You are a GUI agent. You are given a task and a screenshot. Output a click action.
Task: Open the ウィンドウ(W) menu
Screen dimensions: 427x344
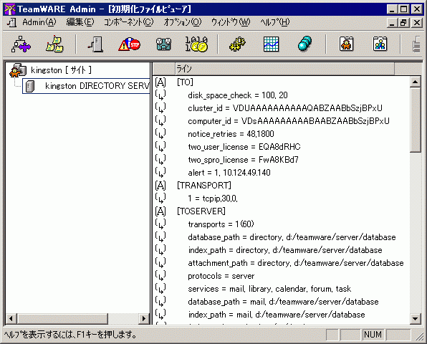231,22
